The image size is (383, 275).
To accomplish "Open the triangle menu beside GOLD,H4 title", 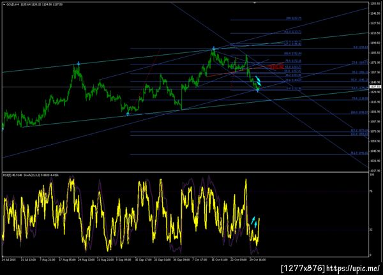I will (4, 4).
